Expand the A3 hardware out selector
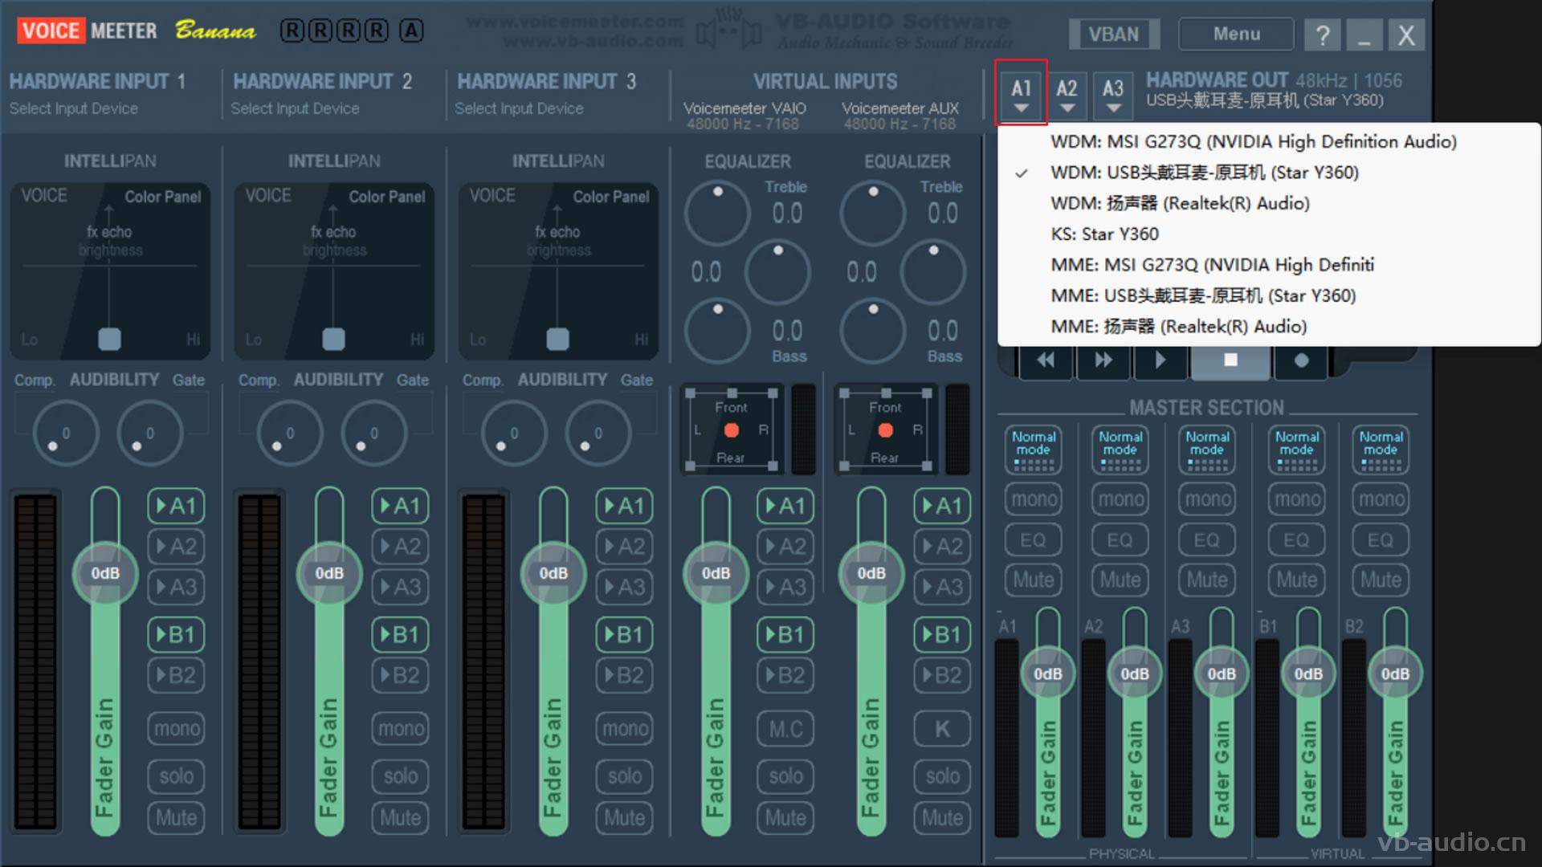 pos(1113,96)
